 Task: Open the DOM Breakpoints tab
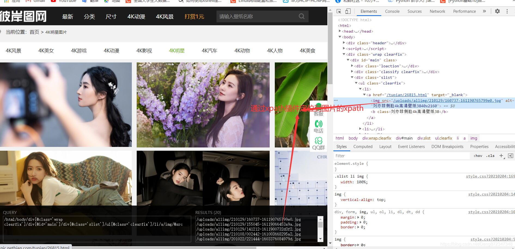click(447, 146)
